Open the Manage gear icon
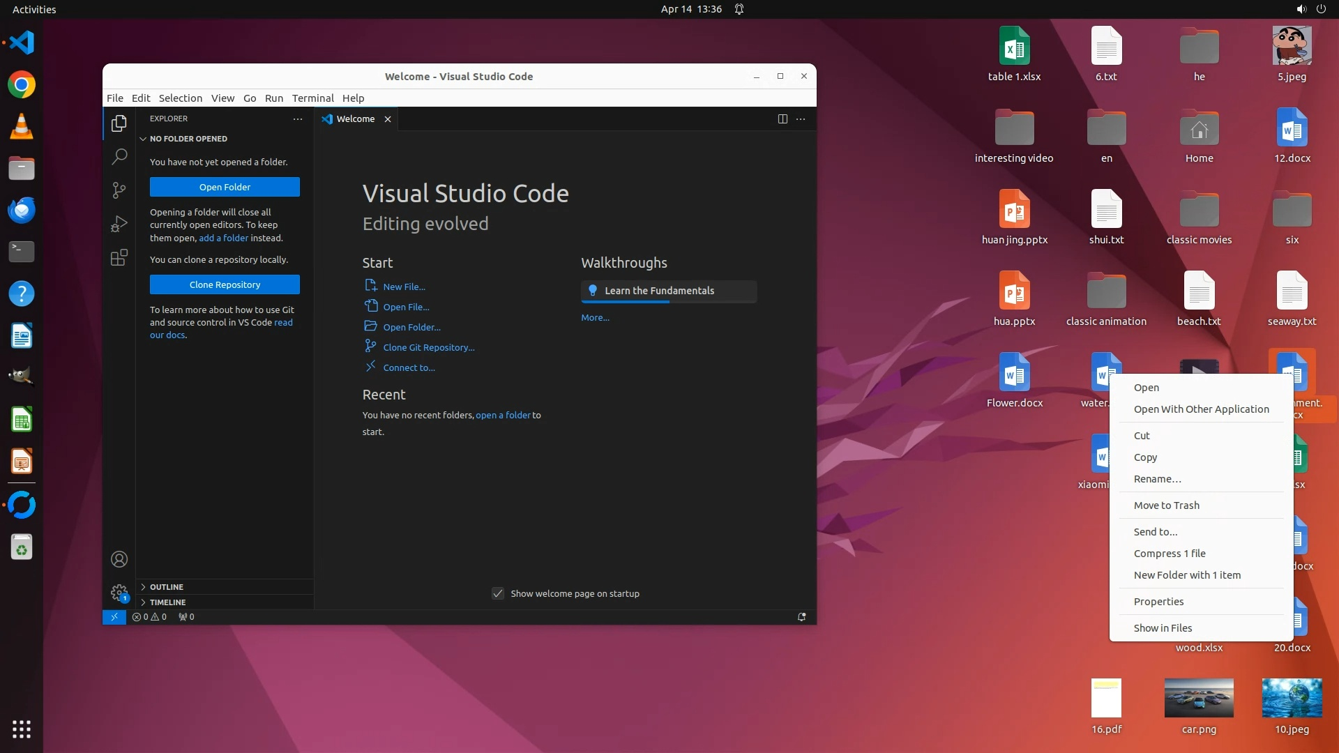This screenshot has width=1339, height=753. [119, 593]
